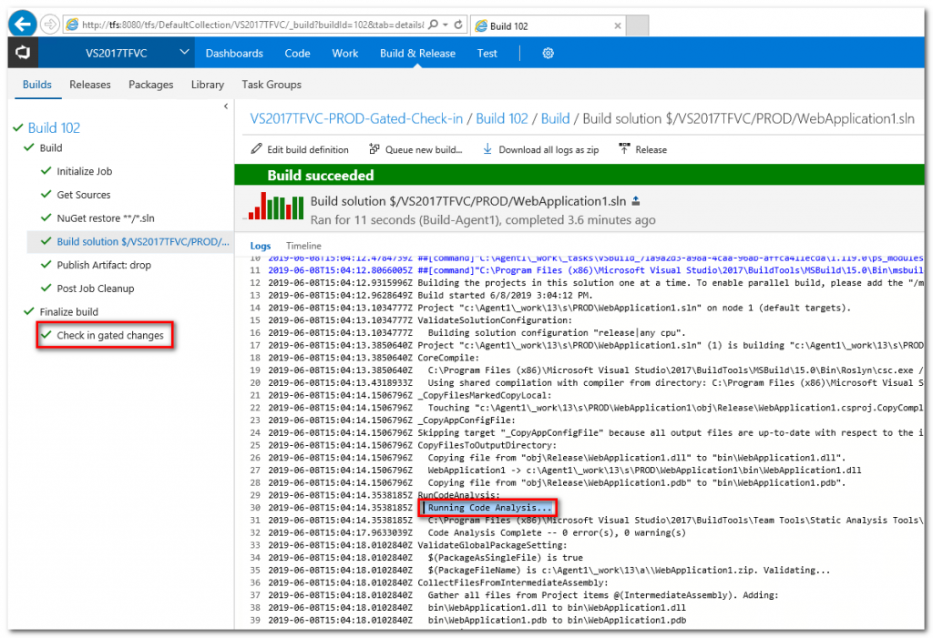Viewport: 933px width, 638px height.
Task: Click log line 13 'Build started 6/8/2019'
Action: tap(505, 295)
